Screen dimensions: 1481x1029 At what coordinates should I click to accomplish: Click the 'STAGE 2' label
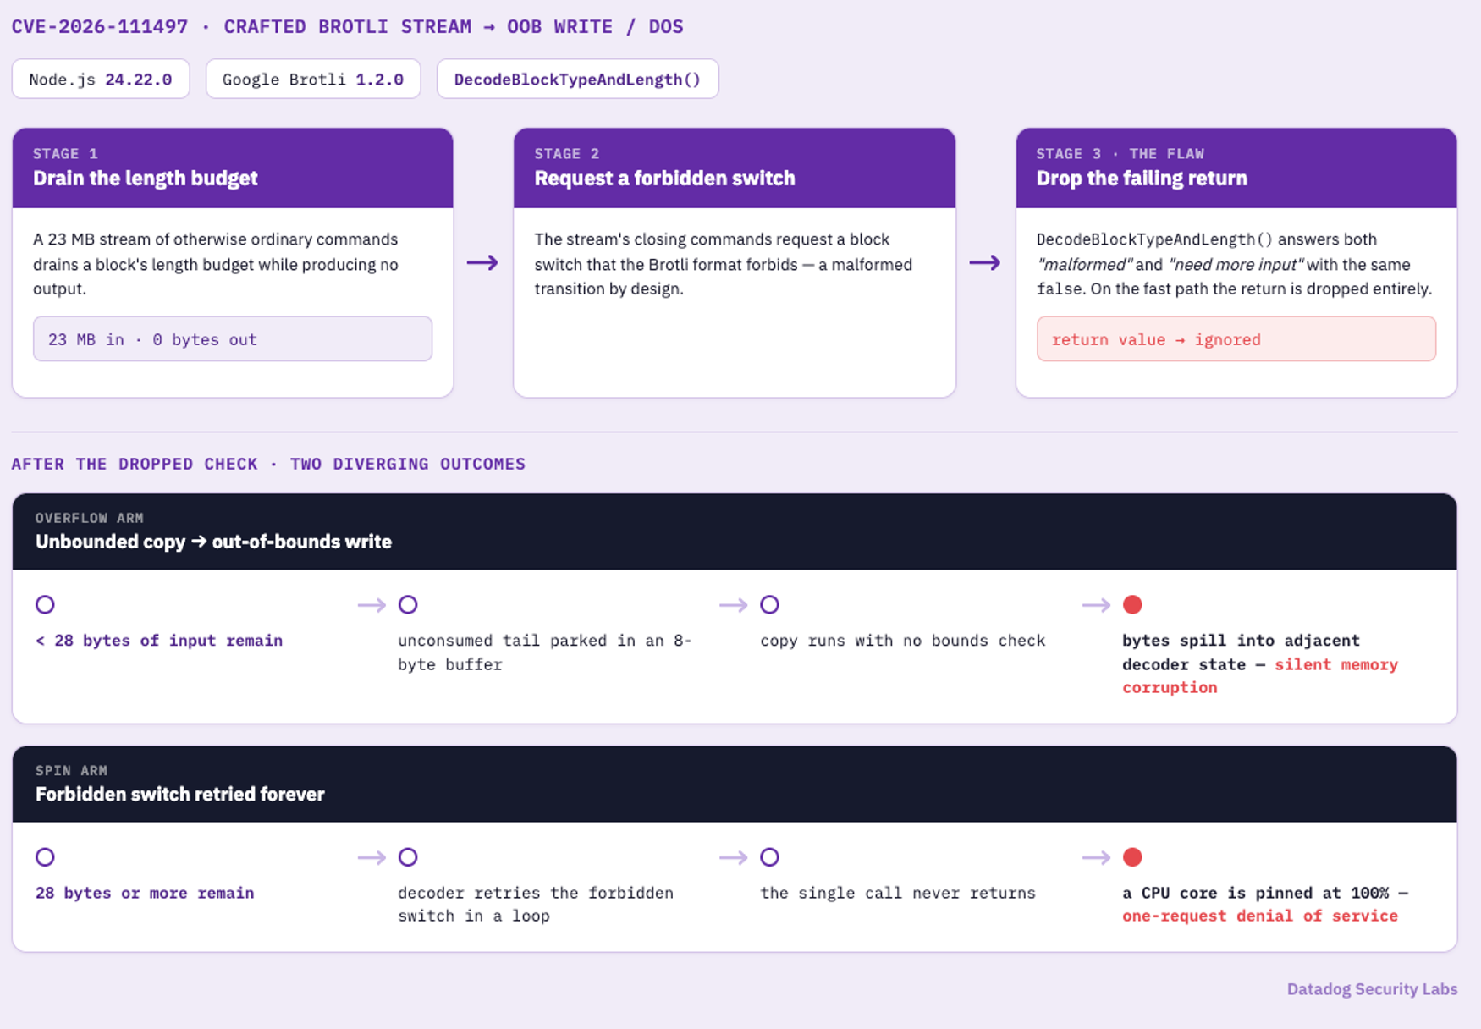[567, 153]
